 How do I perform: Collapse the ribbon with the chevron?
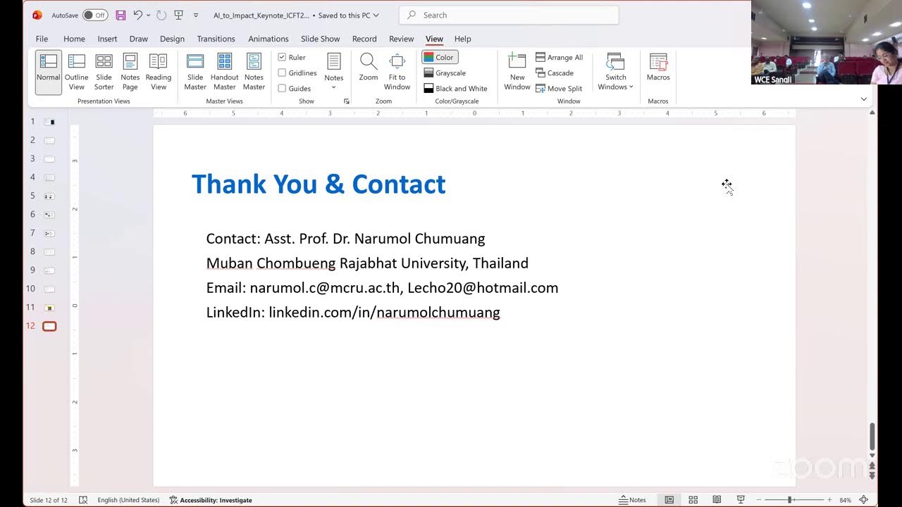tap(864, 99)
